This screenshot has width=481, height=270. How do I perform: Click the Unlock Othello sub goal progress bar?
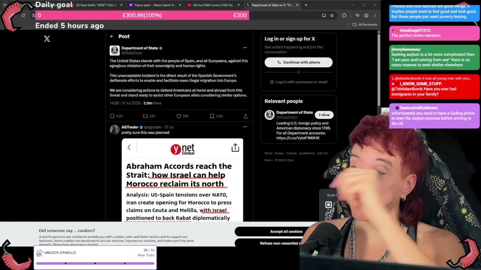(x=95, y=263)
